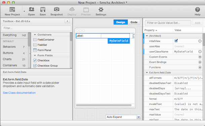205x126 pixels.
Task: Collapse the Toolbox panel with the arrow button
Action: [x=67, y=21]
